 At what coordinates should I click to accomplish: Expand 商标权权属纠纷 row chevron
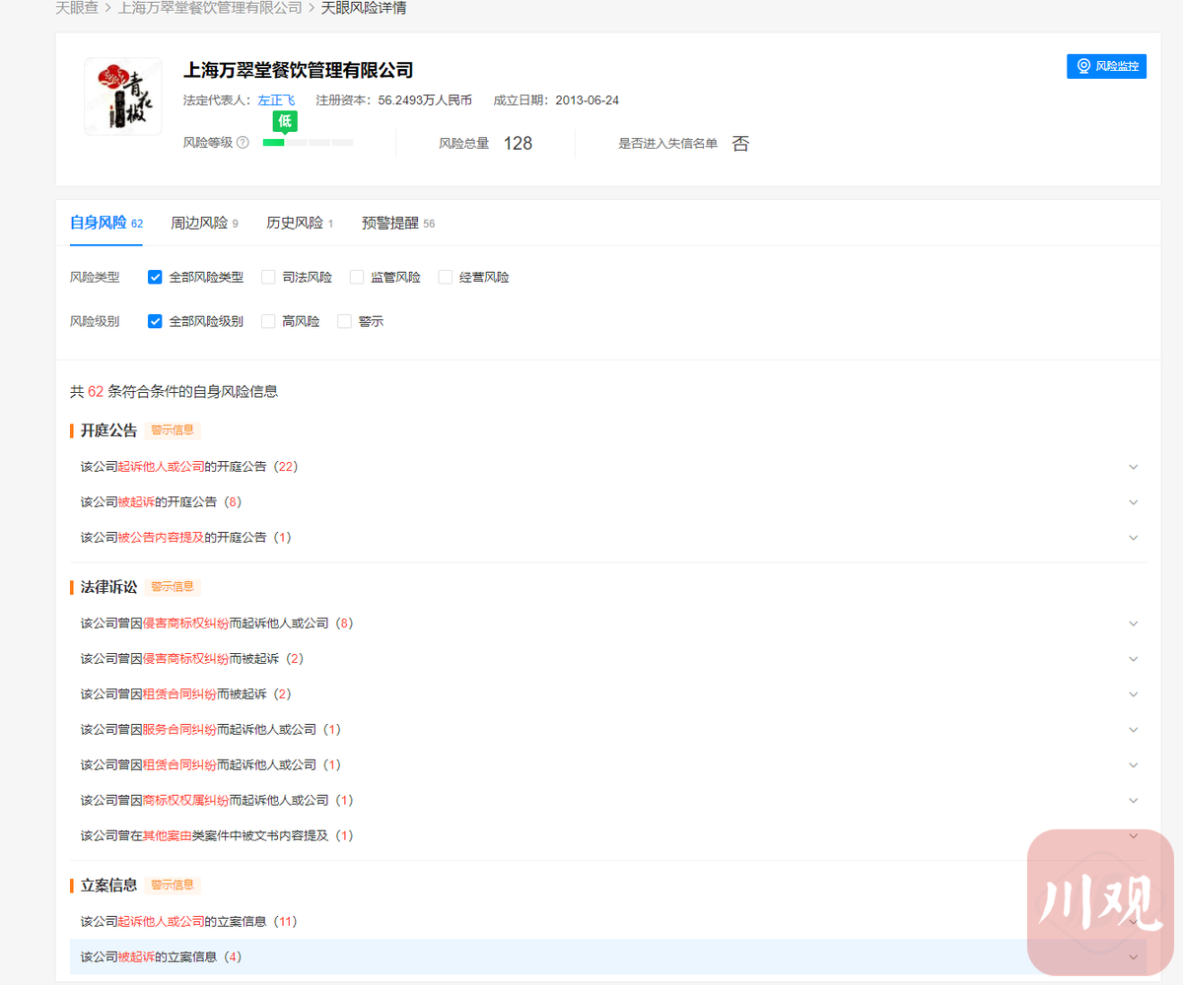coord(1133,801)
